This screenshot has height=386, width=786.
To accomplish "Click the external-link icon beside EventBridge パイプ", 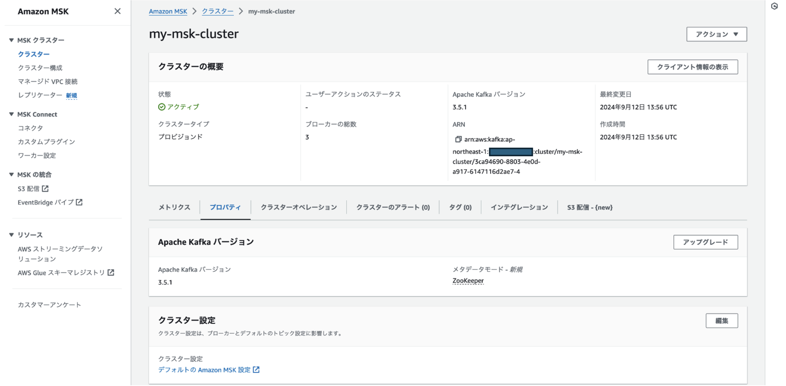I will (x=79, y=202).
